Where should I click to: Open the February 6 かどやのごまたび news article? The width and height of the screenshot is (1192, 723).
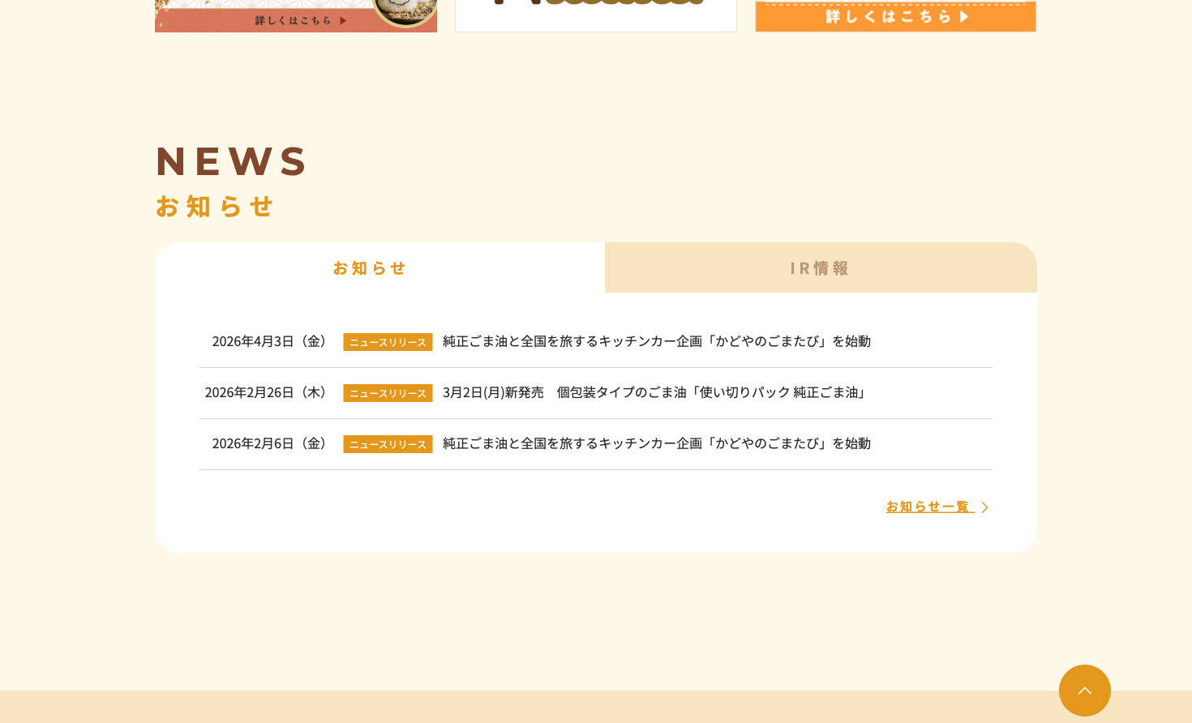click(x=656, y=443)
